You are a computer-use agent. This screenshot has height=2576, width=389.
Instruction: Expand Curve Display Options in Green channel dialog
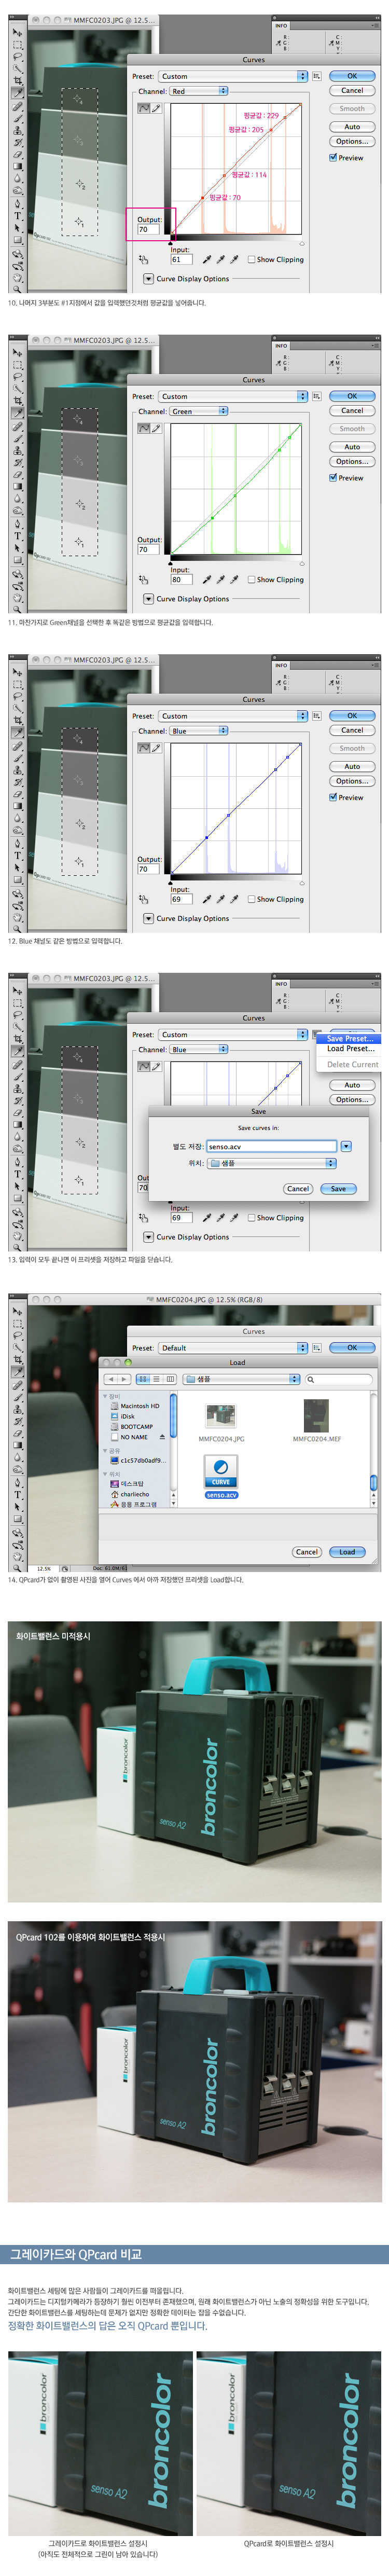coord(148,599)
